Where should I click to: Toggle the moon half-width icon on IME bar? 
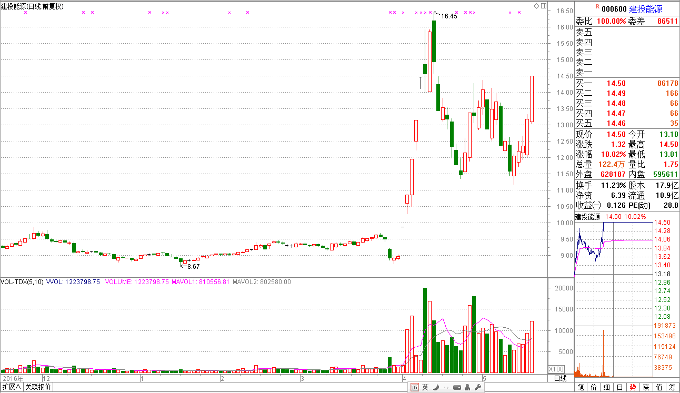436,388
